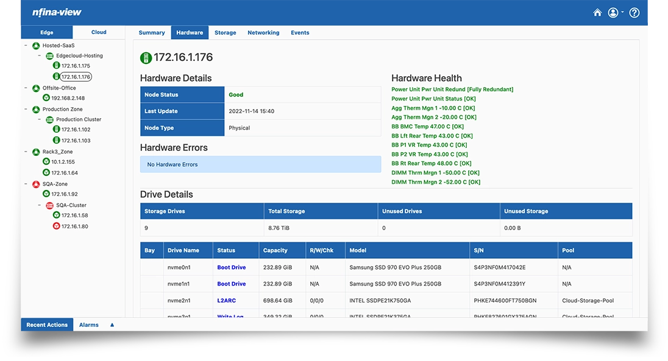Click the Home icon in header

point(597,13)
